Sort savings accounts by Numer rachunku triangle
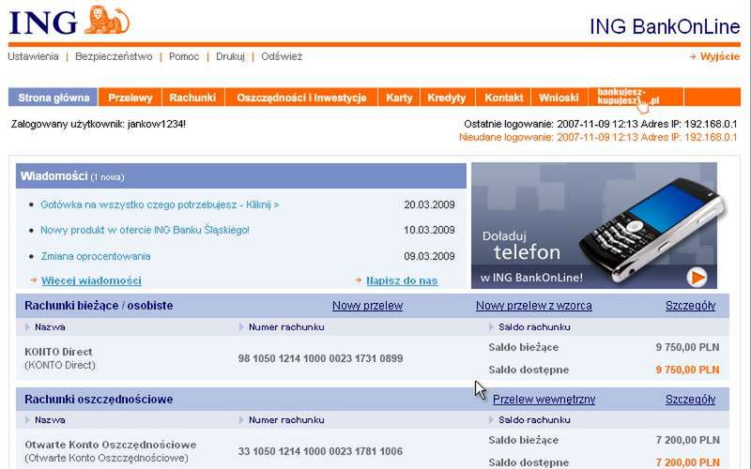 pyautogui.click(x=241, y=419)
